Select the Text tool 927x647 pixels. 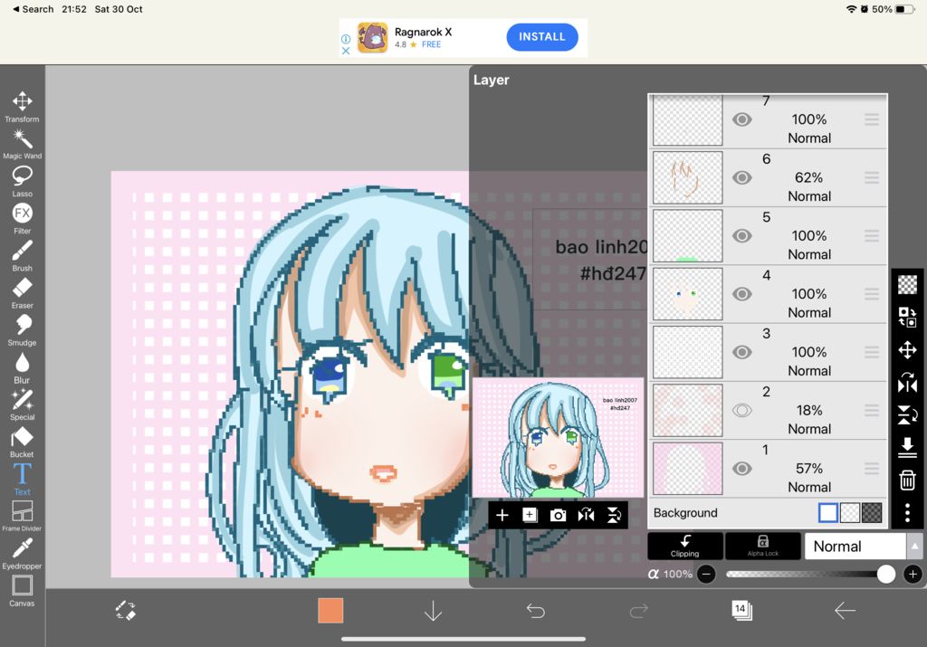22,480
